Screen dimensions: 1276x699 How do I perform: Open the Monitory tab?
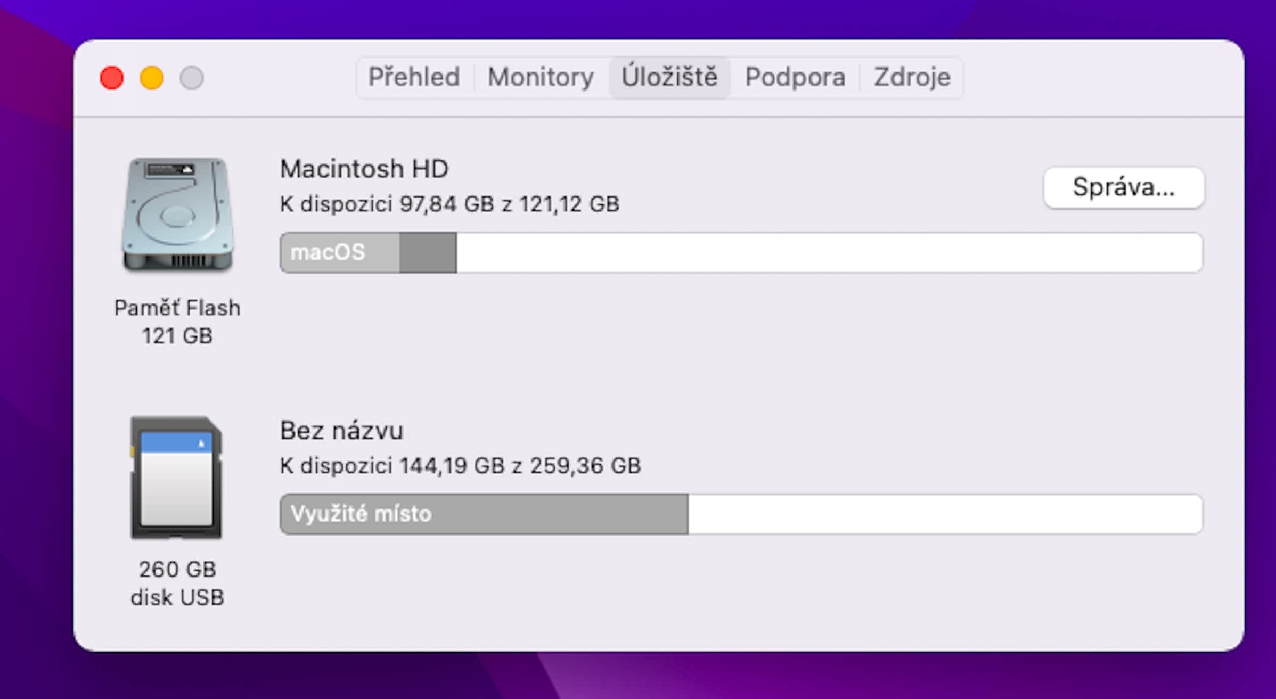(541, 78)
